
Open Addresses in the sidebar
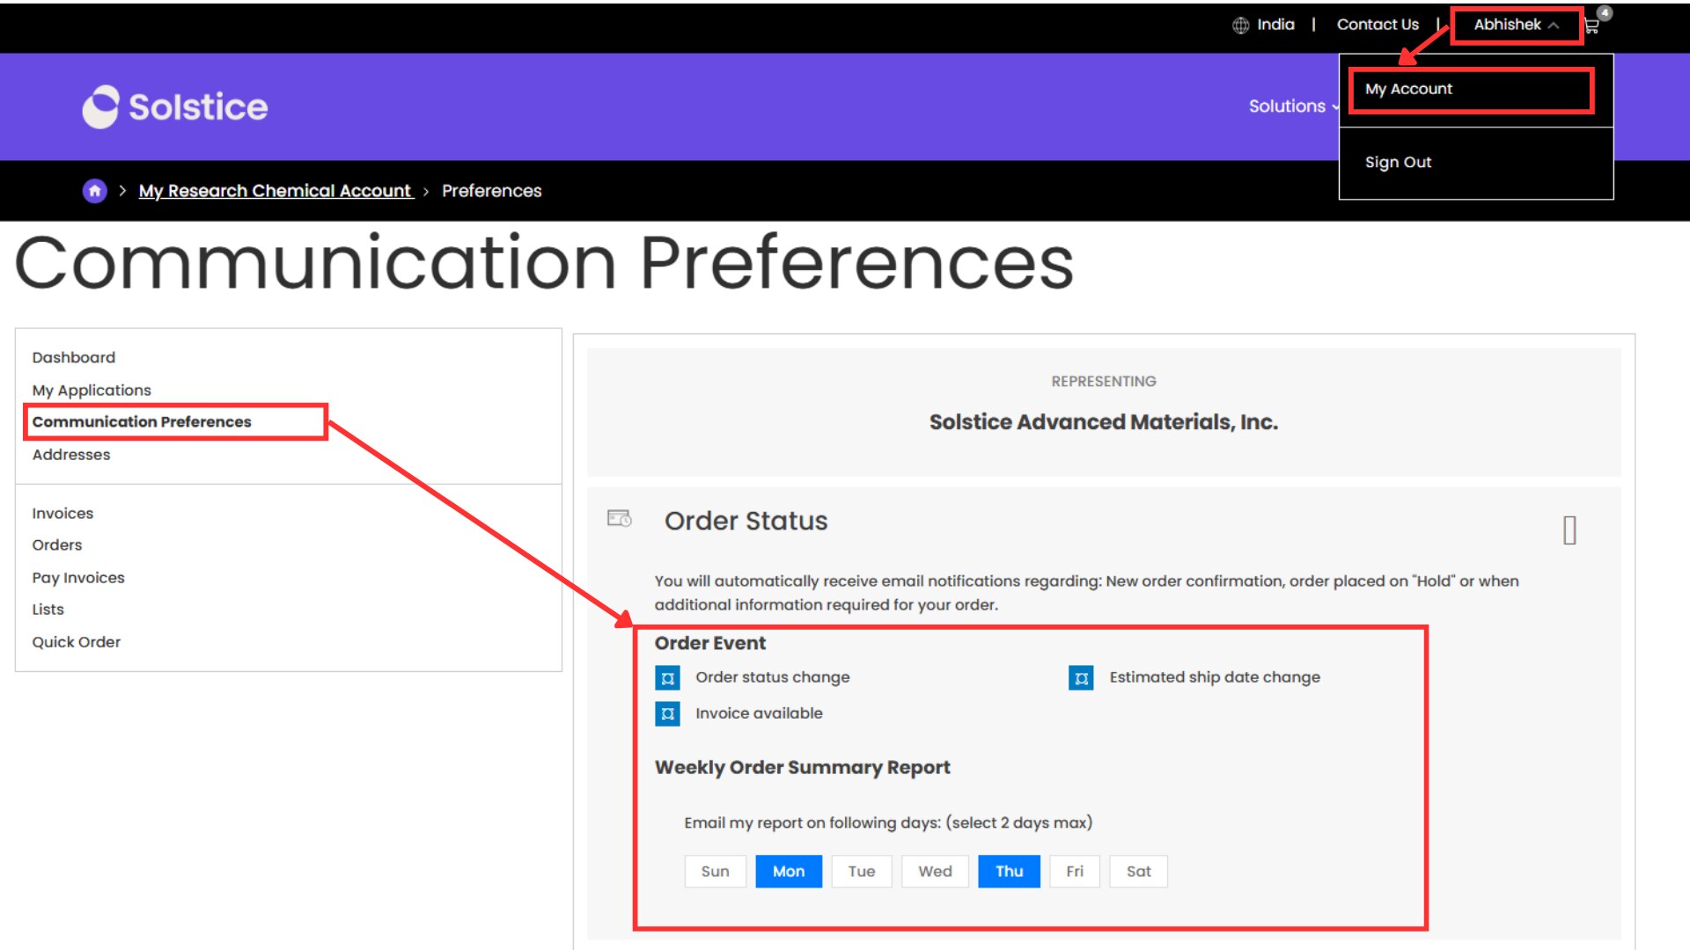click(x=71, y=454)
